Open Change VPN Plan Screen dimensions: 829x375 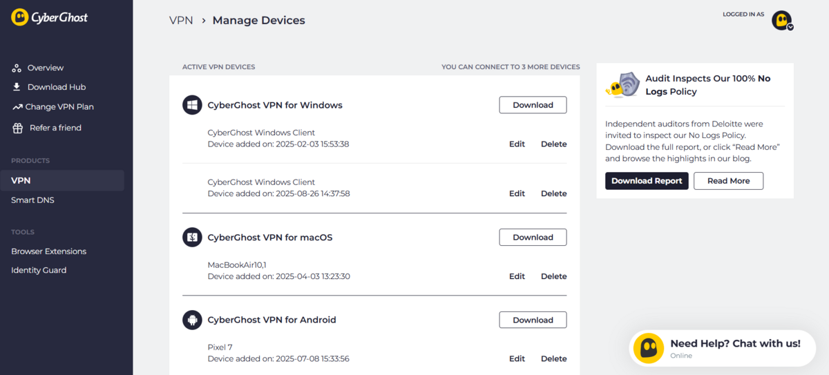tap(59, 107)
